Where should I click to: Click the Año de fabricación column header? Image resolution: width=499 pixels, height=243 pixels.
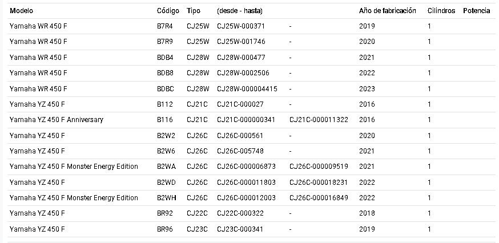387,11
